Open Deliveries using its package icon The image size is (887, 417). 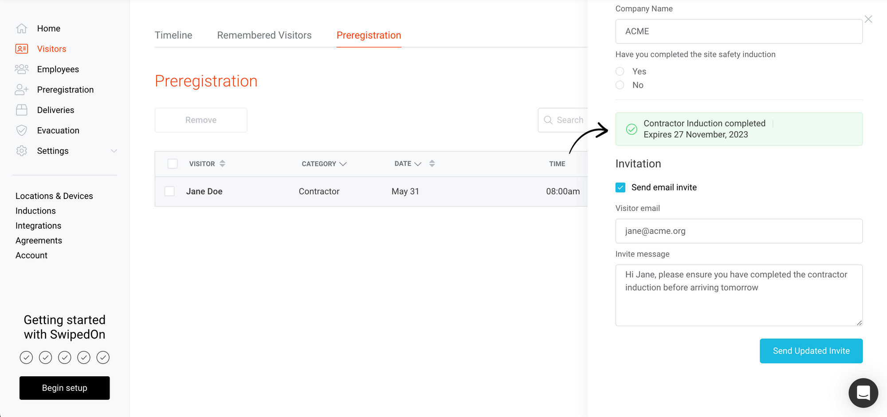click(21, 110)
